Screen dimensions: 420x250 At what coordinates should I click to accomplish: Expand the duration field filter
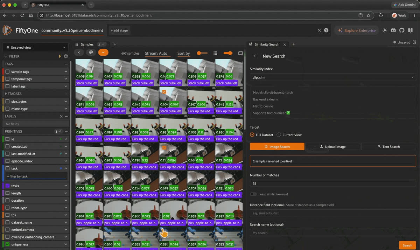[66, 201]
